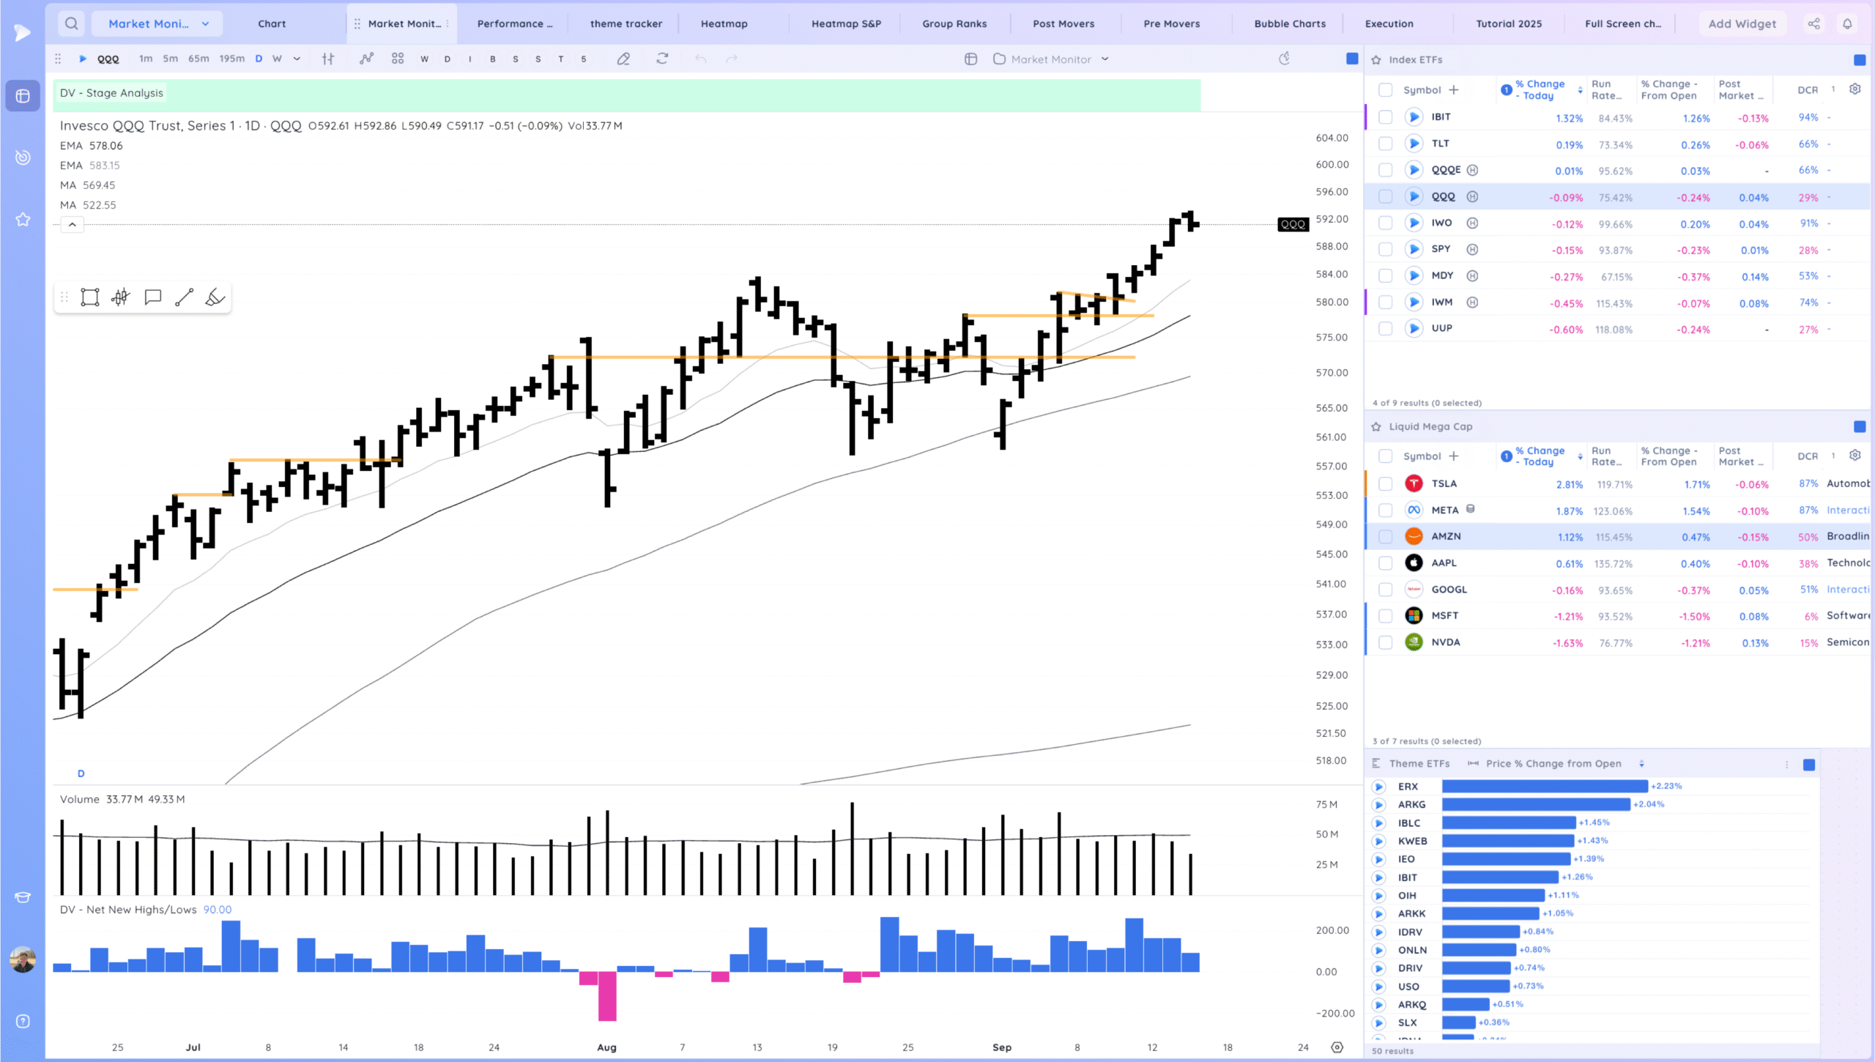This screenshot has height=1062, width=1875.
Task: Click the QQQ ticker symbol in chart toolbar
Action: [108, 59]
